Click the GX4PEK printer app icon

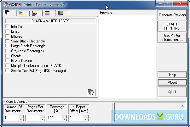(5, 5)
